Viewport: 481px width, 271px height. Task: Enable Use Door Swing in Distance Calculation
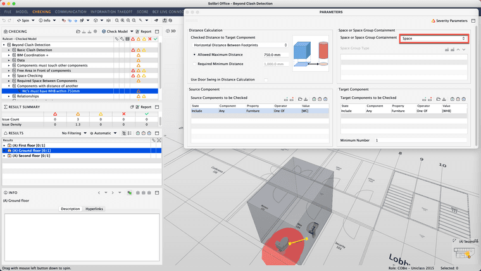pyautogui.click(x=266, y=80)
